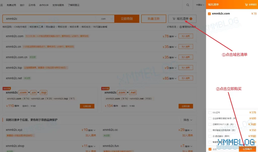Add xmmb2c.com.cn to the list via 加入清单
Image resolution: width=258 pixels, height=152 pixels.
(x=186, y=57)
